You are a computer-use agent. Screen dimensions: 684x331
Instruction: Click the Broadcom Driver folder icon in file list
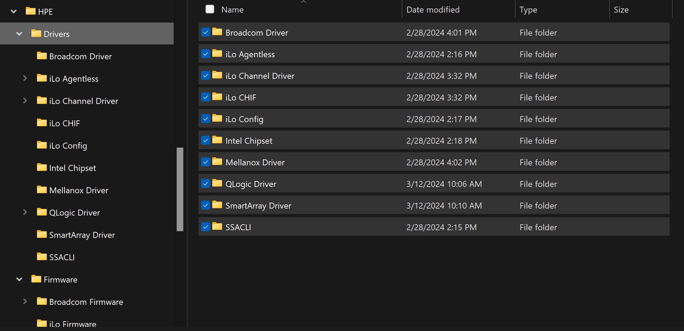coord(217,32)
